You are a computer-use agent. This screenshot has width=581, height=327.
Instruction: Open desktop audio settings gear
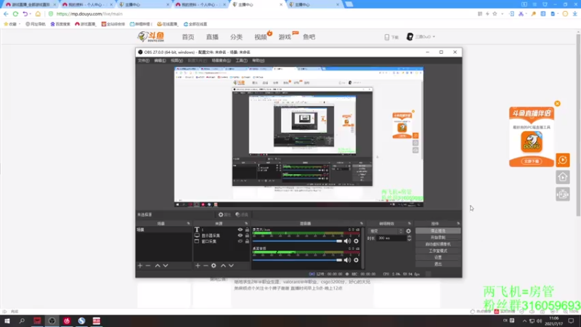(x=356, y=260)
